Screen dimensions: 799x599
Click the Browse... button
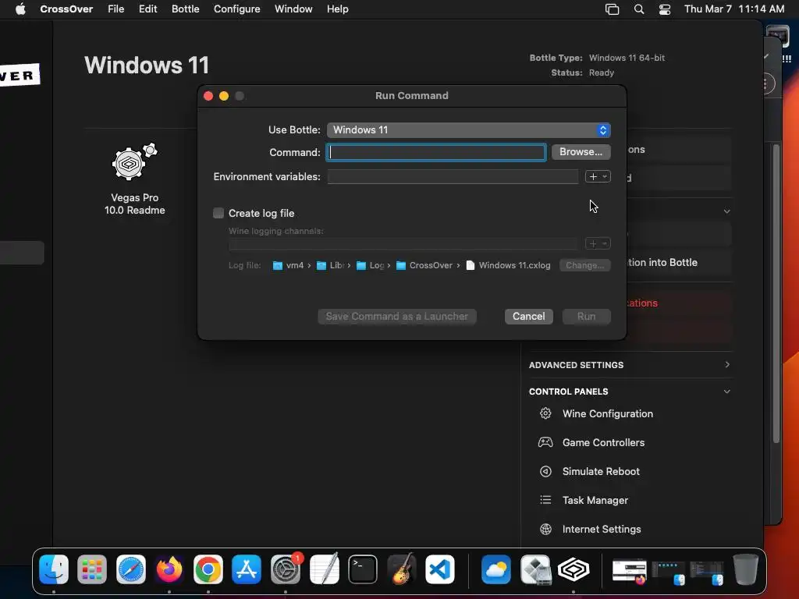pyautogui.click(x=581, y=152)
